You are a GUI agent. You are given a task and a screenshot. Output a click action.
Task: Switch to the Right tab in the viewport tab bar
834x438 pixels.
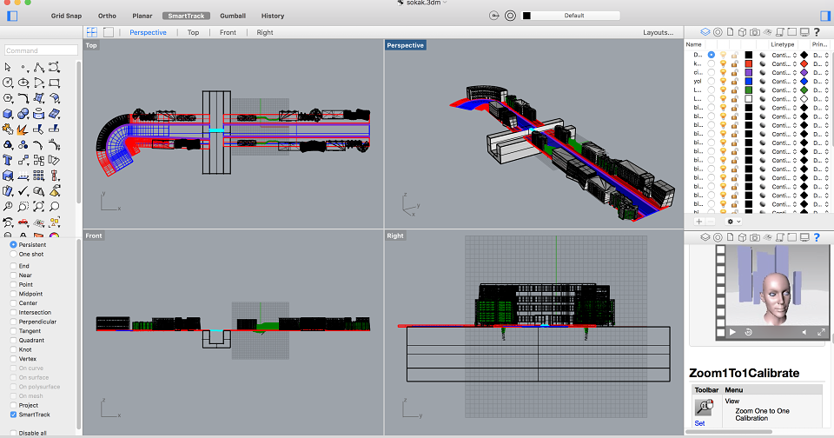click(265, 32)
